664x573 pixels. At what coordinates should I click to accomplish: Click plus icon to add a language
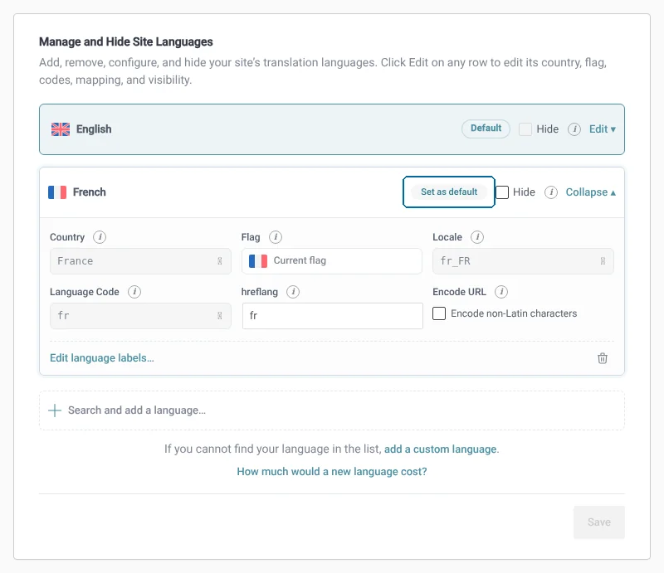pyautogui.click(x=55, y=410)
